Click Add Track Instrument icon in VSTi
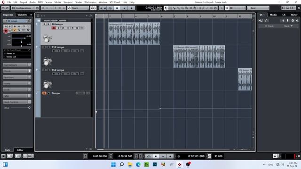Screen dimensions: 301x169 coord(261,21)
